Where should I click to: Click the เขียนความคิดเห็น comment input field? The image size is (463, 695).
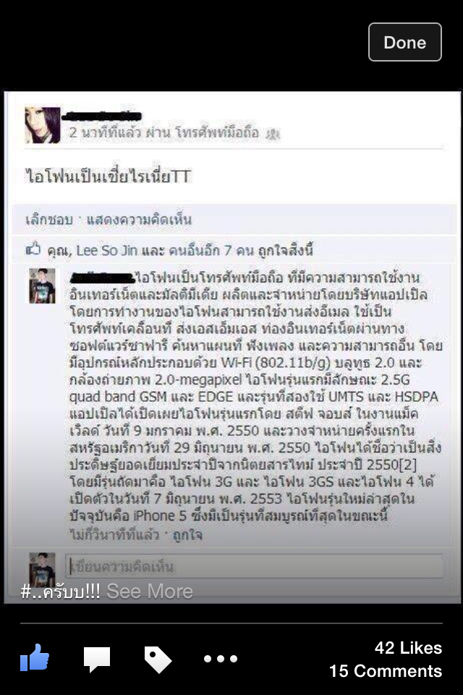pyautogui.click(x=255, y=566)
